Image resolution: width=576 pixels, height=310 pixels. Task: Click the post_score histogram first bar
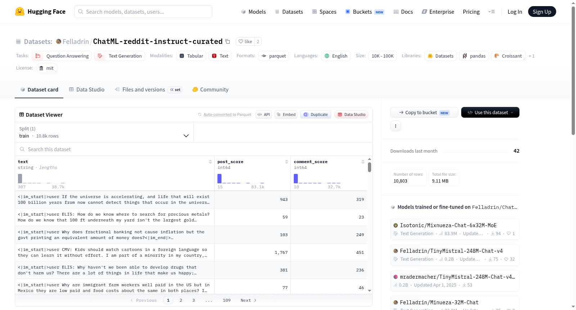219,179
